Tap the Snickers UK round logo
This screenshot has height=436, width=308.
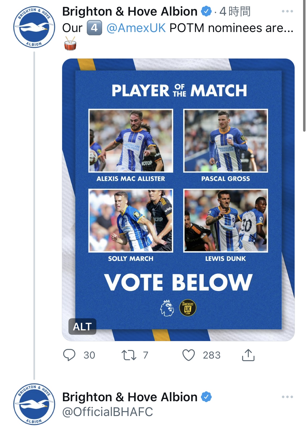click(x=188, y=308)
